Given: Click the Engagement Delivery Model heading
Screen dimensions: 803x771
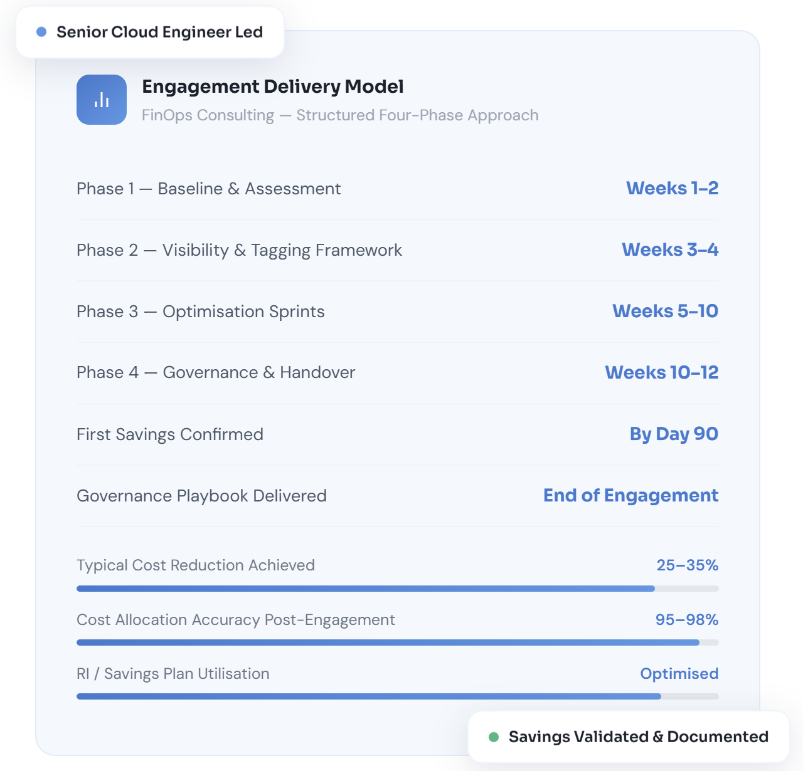Looking at the screenshot, I should click(273, 87).
